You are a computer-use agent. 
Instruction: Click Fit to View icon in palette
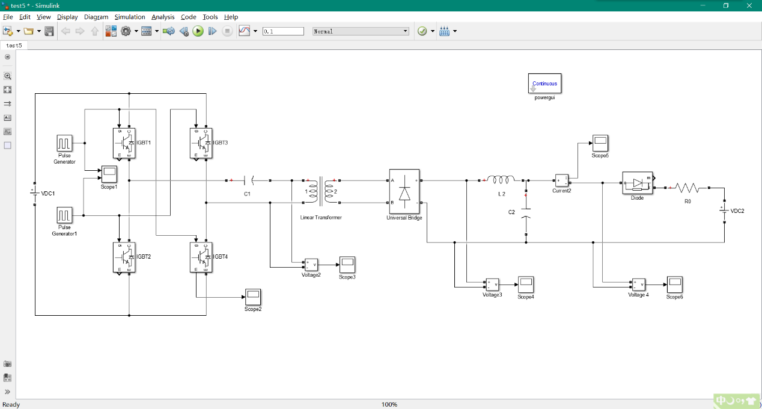(x=8, y=90)
